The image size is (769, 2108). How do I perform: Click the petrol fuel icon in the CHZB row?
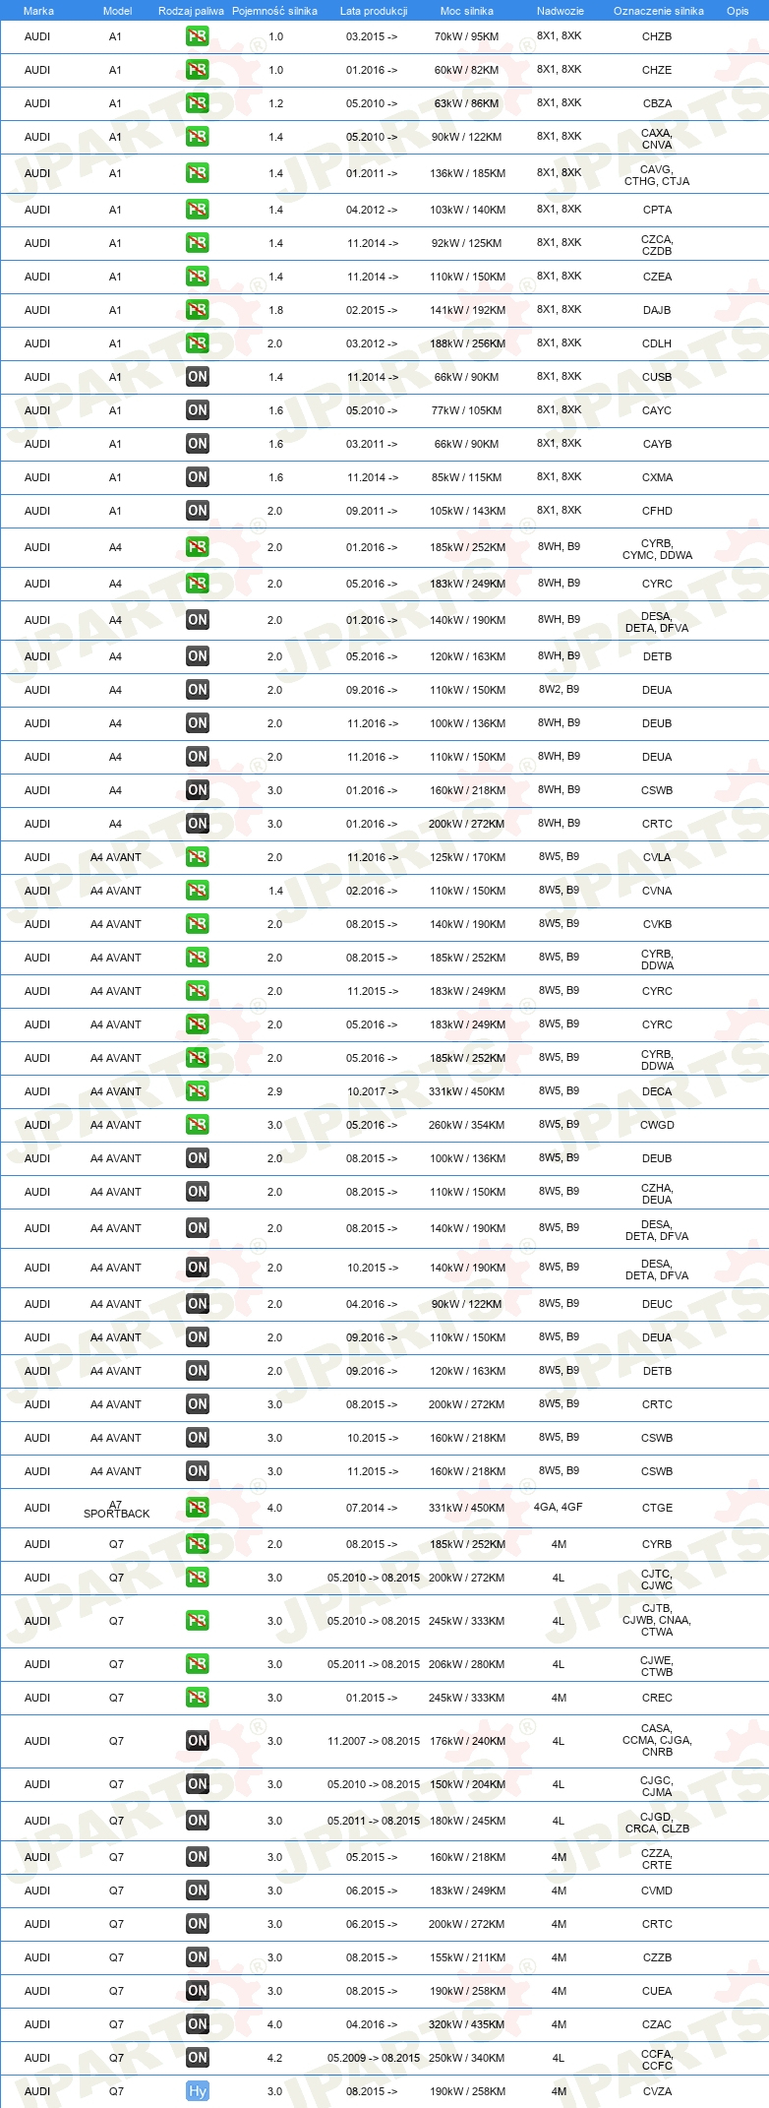(x=197, y=36)
